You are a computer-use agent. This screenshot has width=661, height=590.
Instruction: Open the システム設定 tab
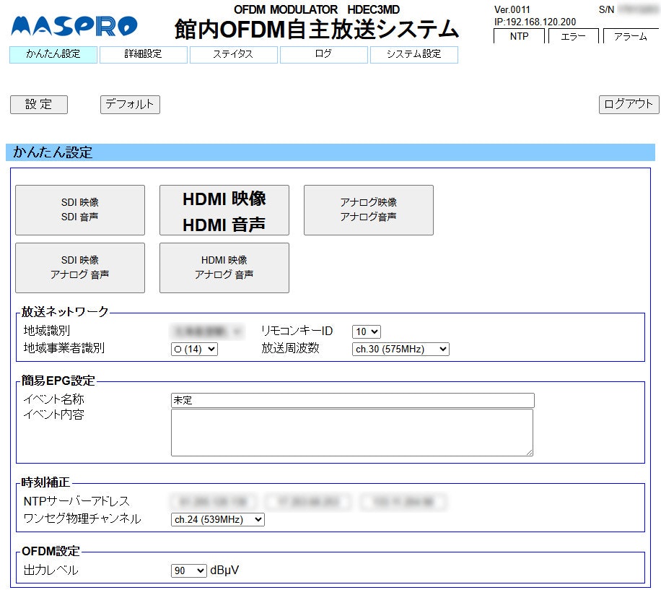(414, 54)
